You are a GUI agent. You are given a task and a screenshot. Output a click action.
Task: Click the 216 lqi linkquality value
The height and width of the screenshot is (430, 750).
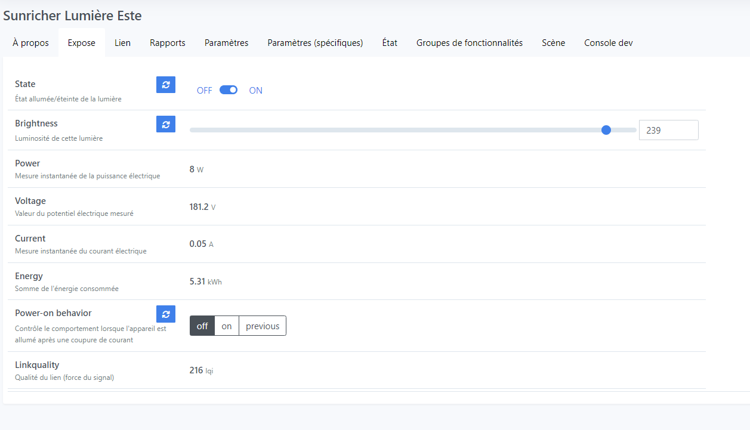coord(201,370)
